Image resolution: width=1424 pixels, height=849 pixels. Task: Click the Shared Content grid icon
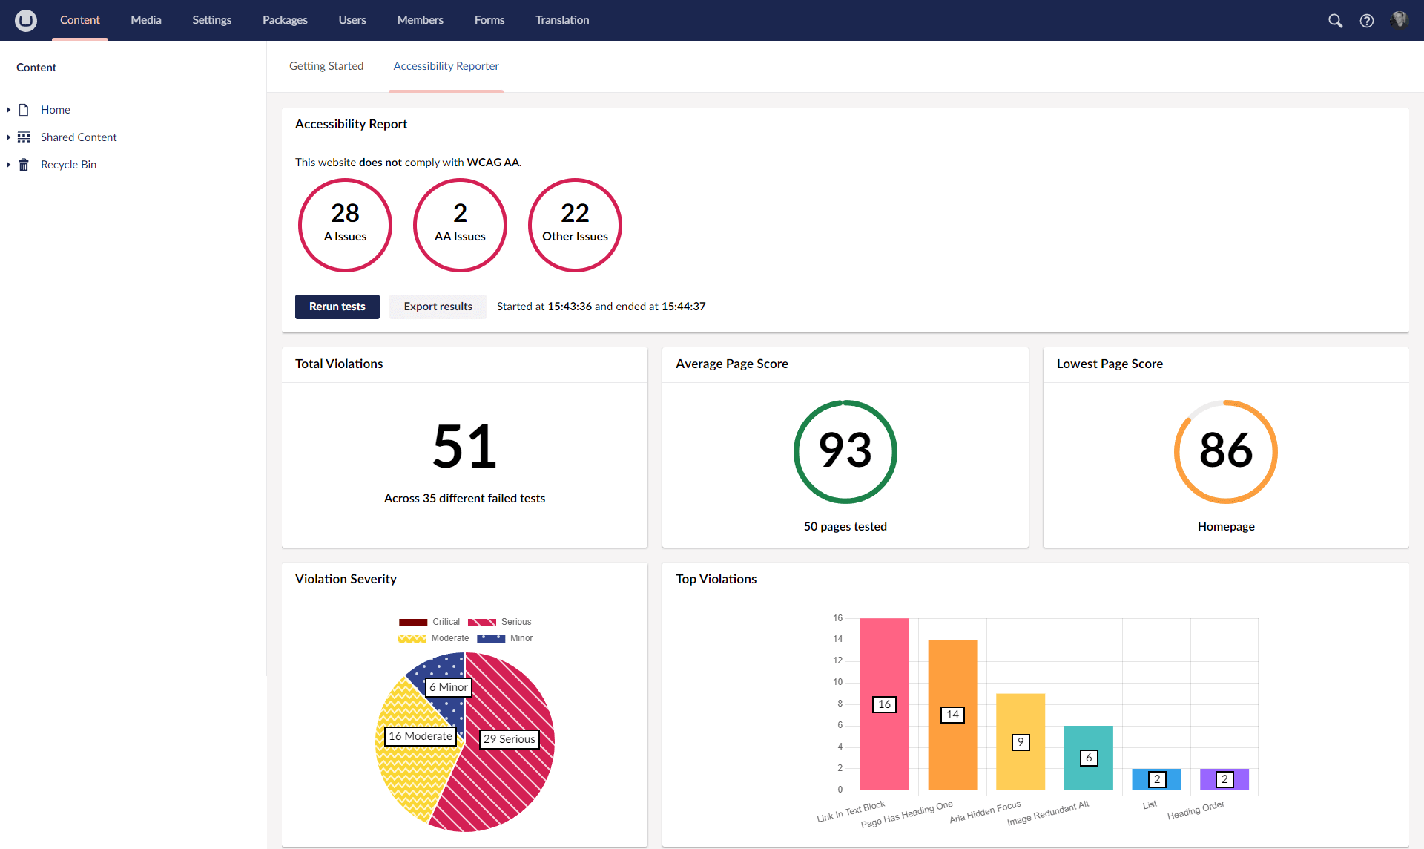pyautogui.click(x=24, y=137)
